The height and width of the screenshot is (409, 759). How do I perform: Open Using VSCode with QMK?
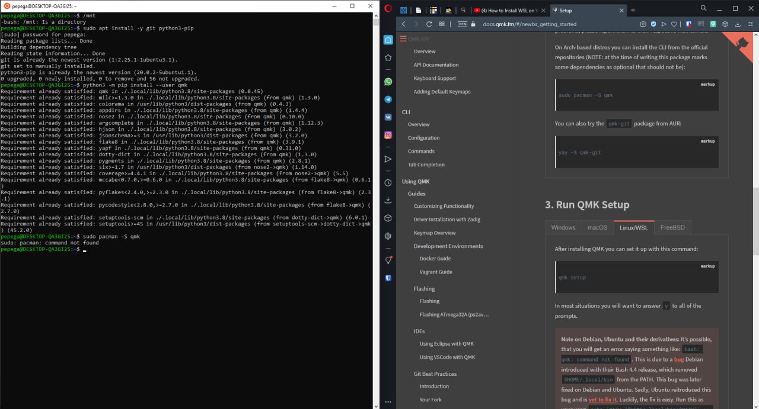pos(447,358)
